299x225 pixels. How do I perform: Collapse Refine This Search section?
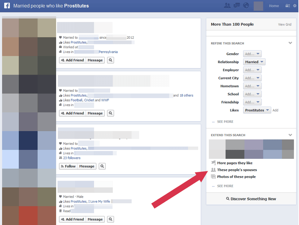tap(290, 43)
